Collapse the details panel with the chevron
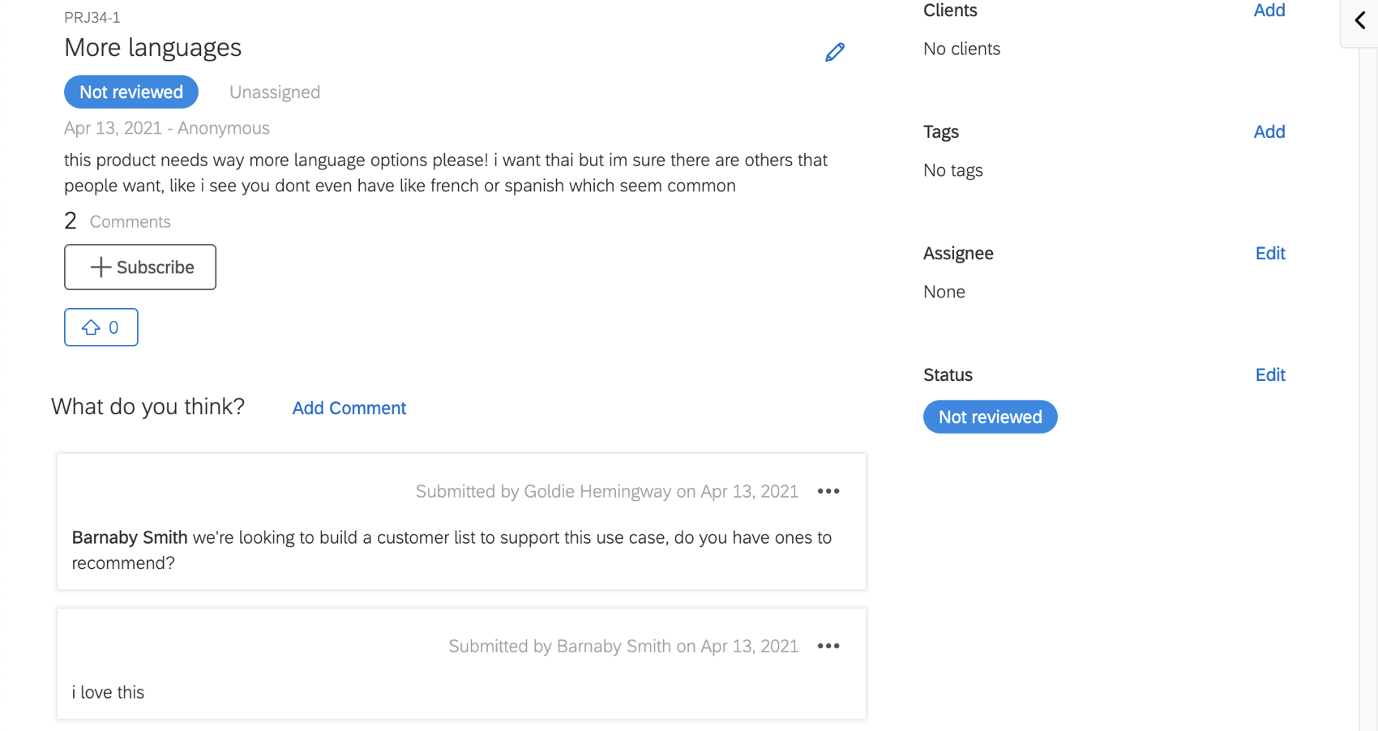Image resolution: width=1378 pixels, height=731 pixels. [x=1359, y=20]
